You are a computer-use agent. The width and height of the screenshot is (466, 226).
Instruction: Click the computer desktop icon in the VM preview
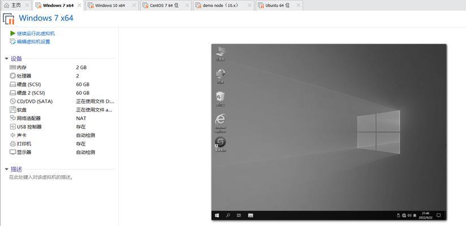pyautogui.click(x=220, y=51)
